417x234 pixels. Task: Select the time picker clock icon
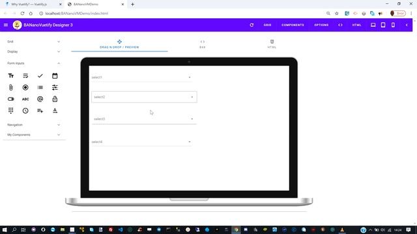pyautogui.click(x=25, y=110)
